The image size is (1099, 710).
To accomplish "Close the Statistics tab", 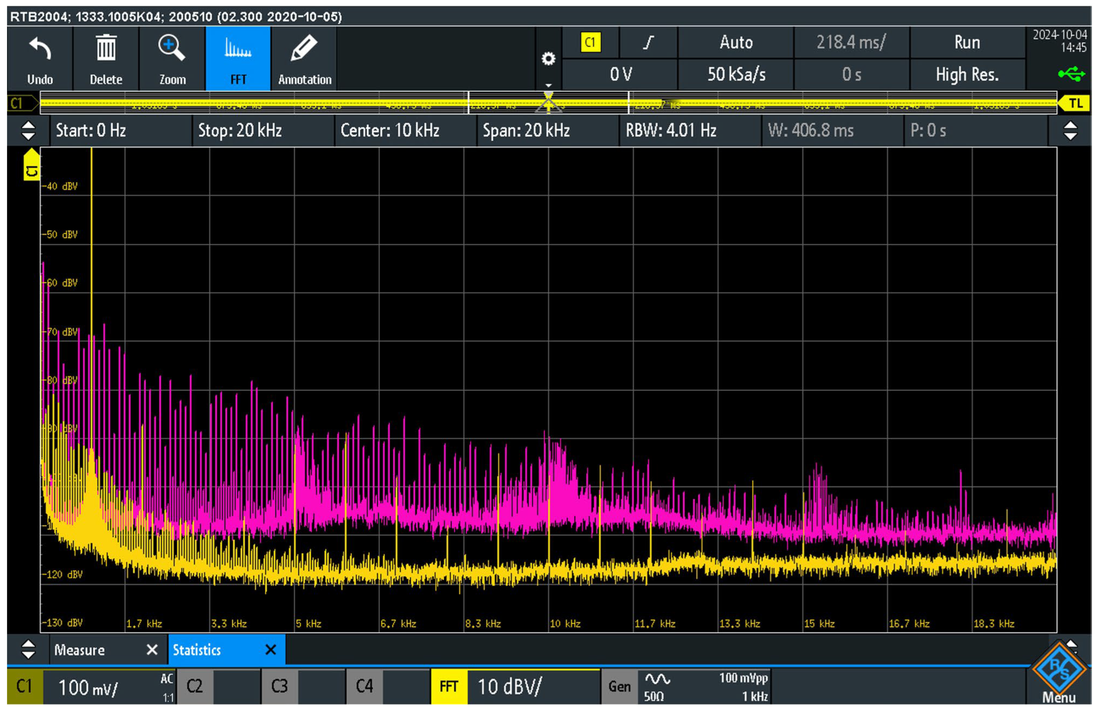I will click(x=271, y=650).
